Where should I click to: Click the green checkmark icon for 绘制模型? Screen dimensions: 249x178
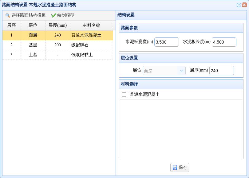tap(53, 15)
